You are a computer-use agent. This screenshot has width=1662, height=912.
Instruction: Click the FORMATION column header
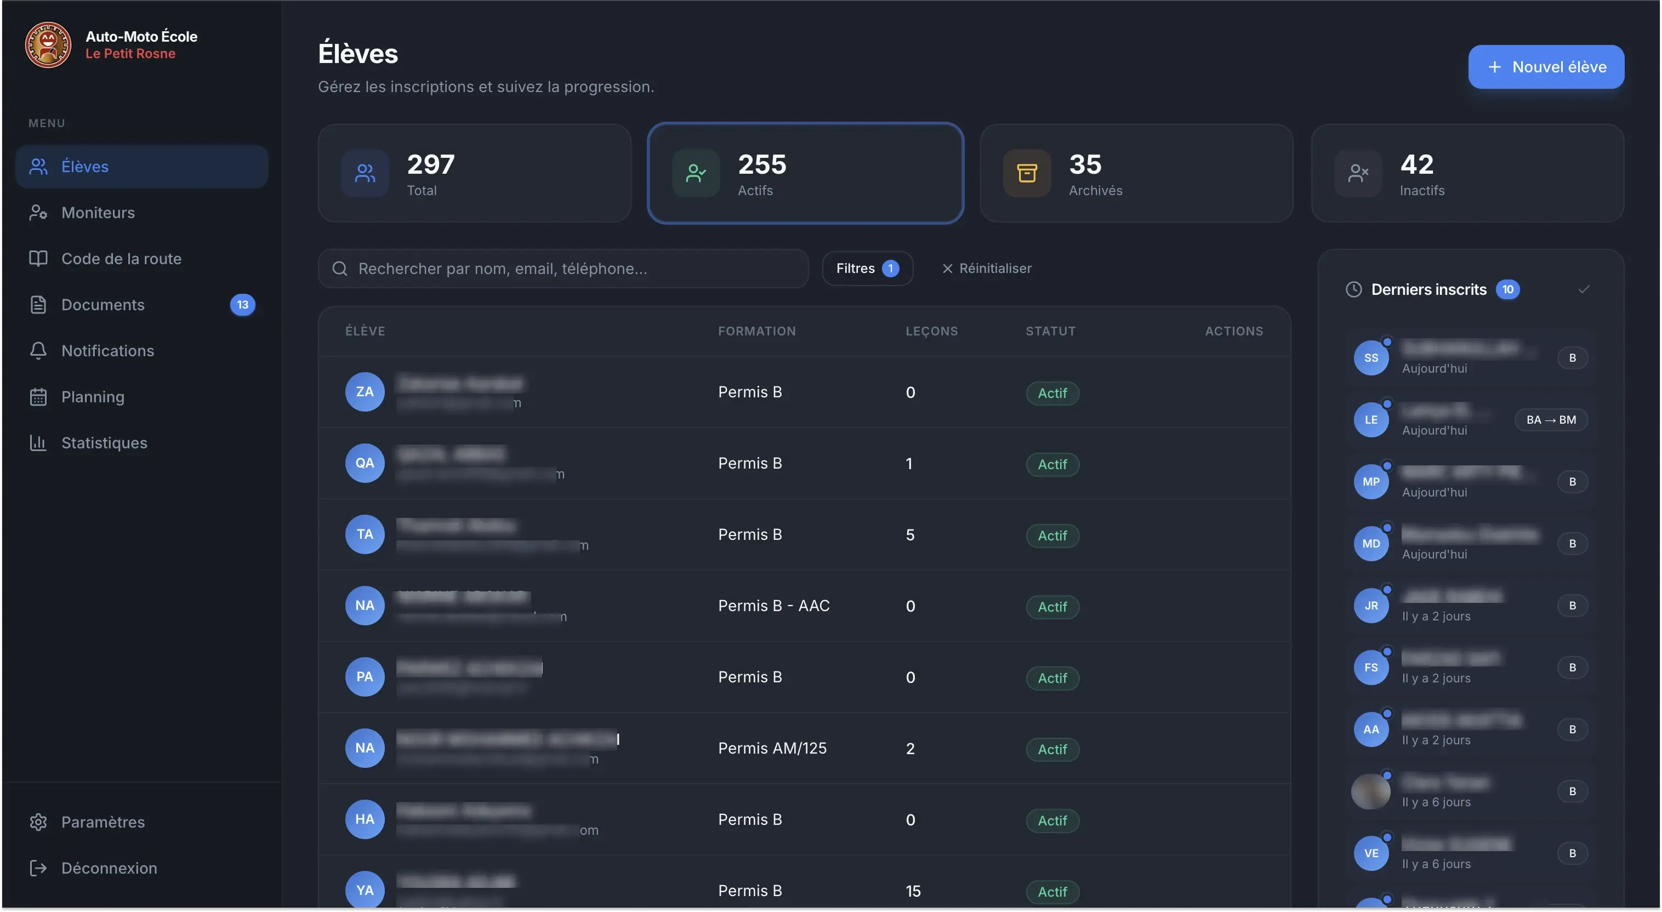click(756, 331)
